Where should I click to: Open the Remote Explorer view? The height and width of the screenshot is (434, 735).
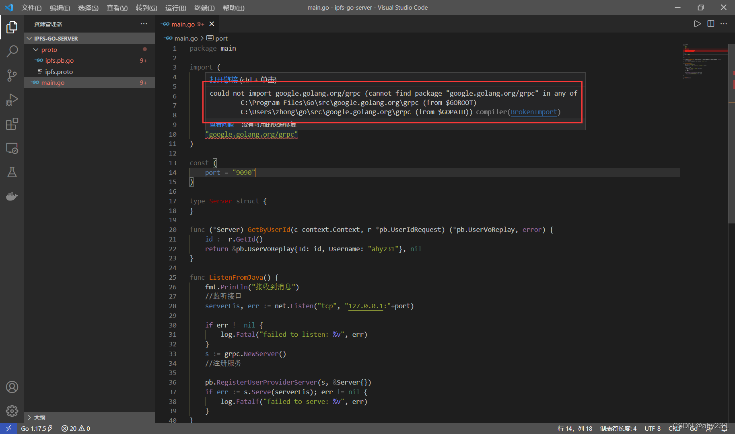pos(12,148)
